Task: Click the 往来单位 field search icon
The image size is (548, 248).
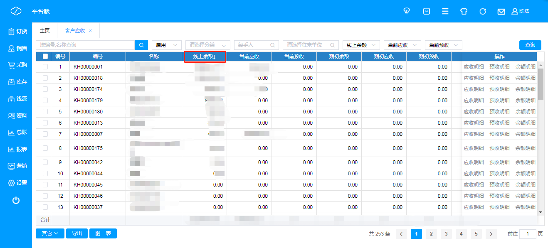Action: click(x=333, y=45)
